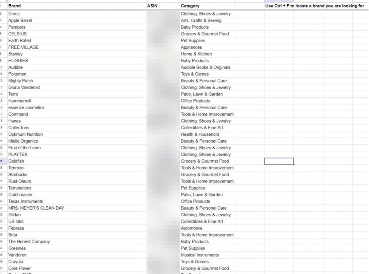Select the CollecTons brand cell

click(x=76, y=128)
